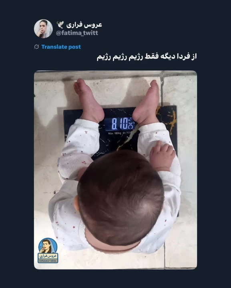Click the dove emoji beside the display name

point(60,25)
